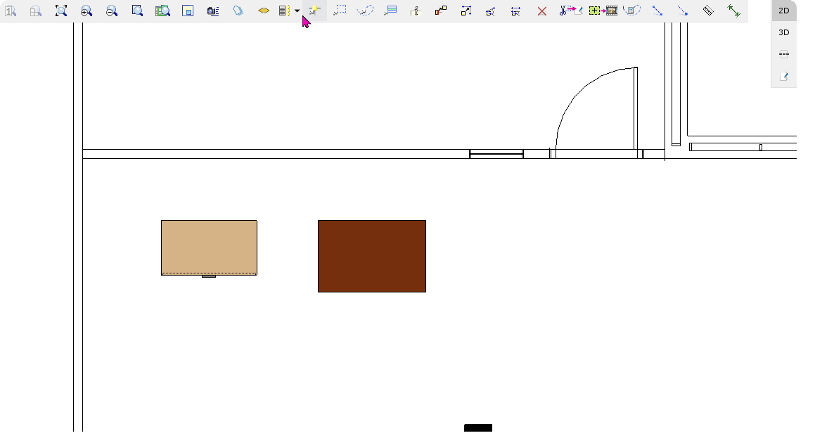Select the ruler measurement tool
Viewport: 815px width, 445px height.
[x=708, y=11]
